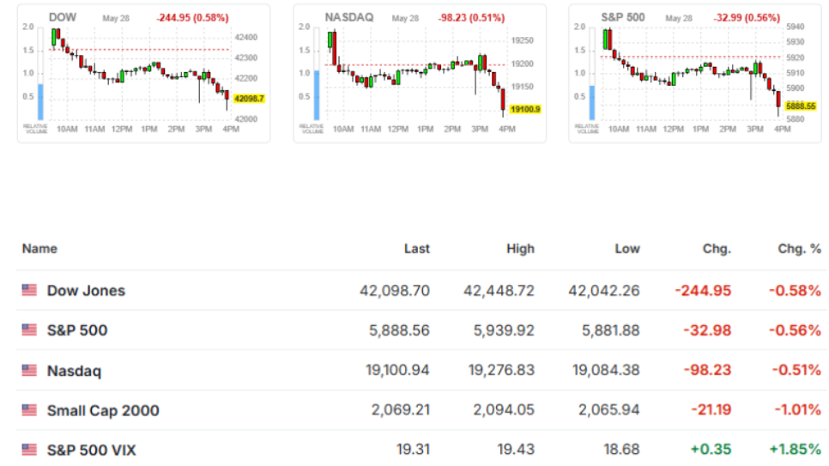This screenshot has width=829, height=466.
Task: Open the NASDAQ intraday chart thumbnail
Action: (420, 74)
